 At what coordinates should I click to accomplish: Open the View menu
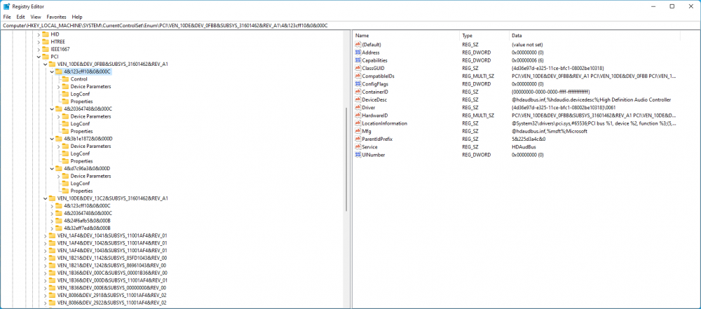pyautogui.click(x=36, y=17)
